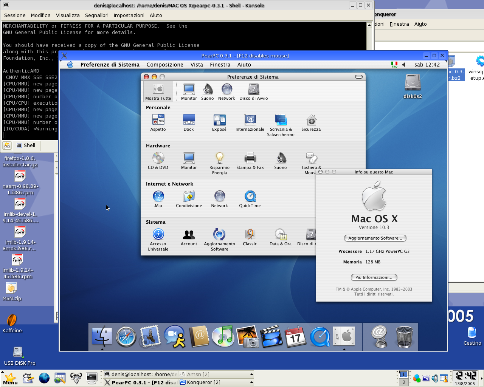Click Aggiornamento Software... button in Info su questo Mac

pyautogui.click(x=375, y=238)
